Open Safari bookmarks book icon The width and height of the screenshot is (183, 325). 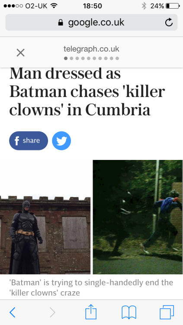(x=129, y=312)
